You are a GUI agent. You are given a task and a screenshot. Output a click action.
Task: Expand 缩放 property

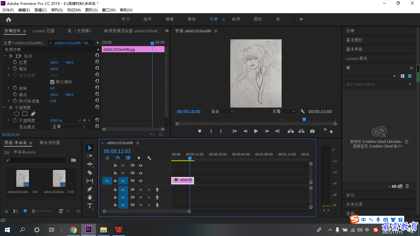[x=8, y=69]
